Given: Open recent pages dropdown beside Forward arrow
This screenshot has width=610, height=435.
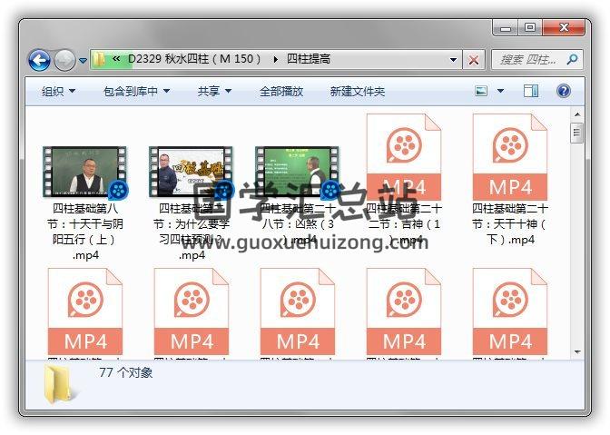Looking at the screenshot, I should [x=83, y=60].
